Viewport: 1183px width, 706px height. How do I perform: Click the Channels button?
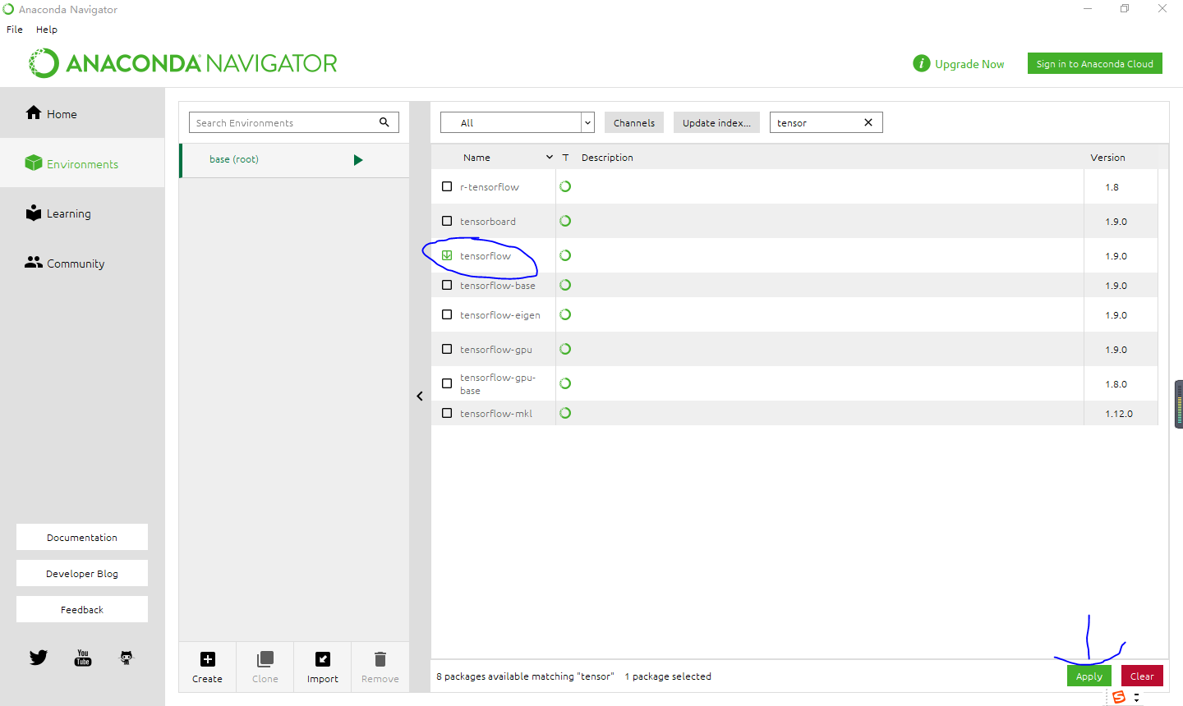coord(634,122)
